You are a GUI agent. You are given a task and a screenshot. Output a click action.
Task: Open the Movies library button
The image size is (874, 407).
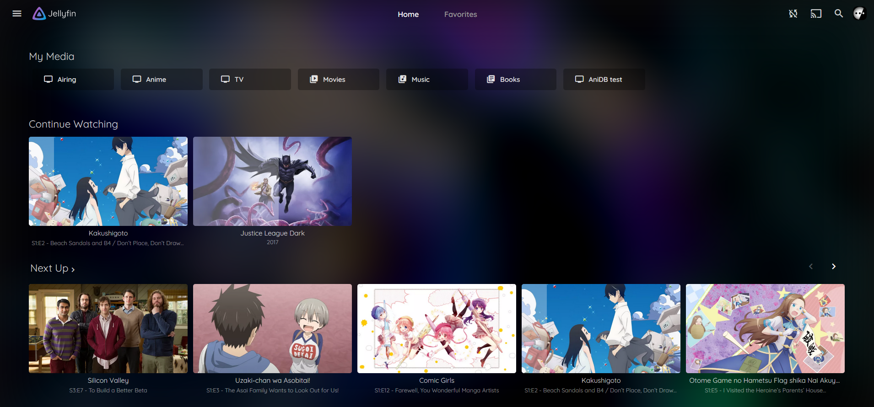339,79
